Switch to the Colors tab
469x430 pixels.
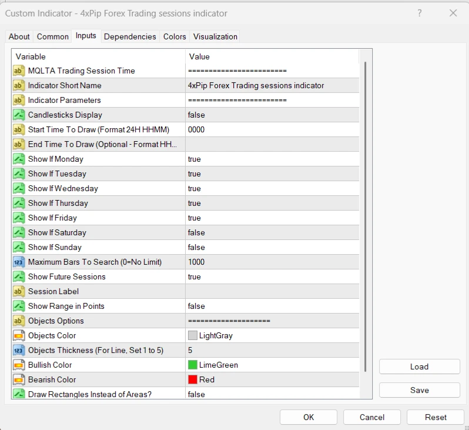pos(175,36)
